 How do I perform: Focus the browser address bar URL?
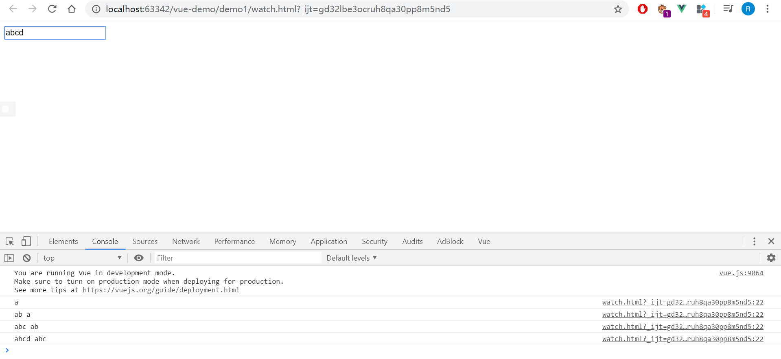278,9
